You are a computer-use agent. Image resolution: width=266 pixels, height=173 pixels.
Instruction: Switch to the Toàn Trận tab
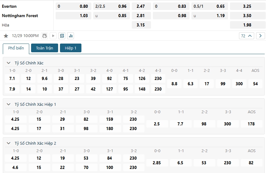44,48
